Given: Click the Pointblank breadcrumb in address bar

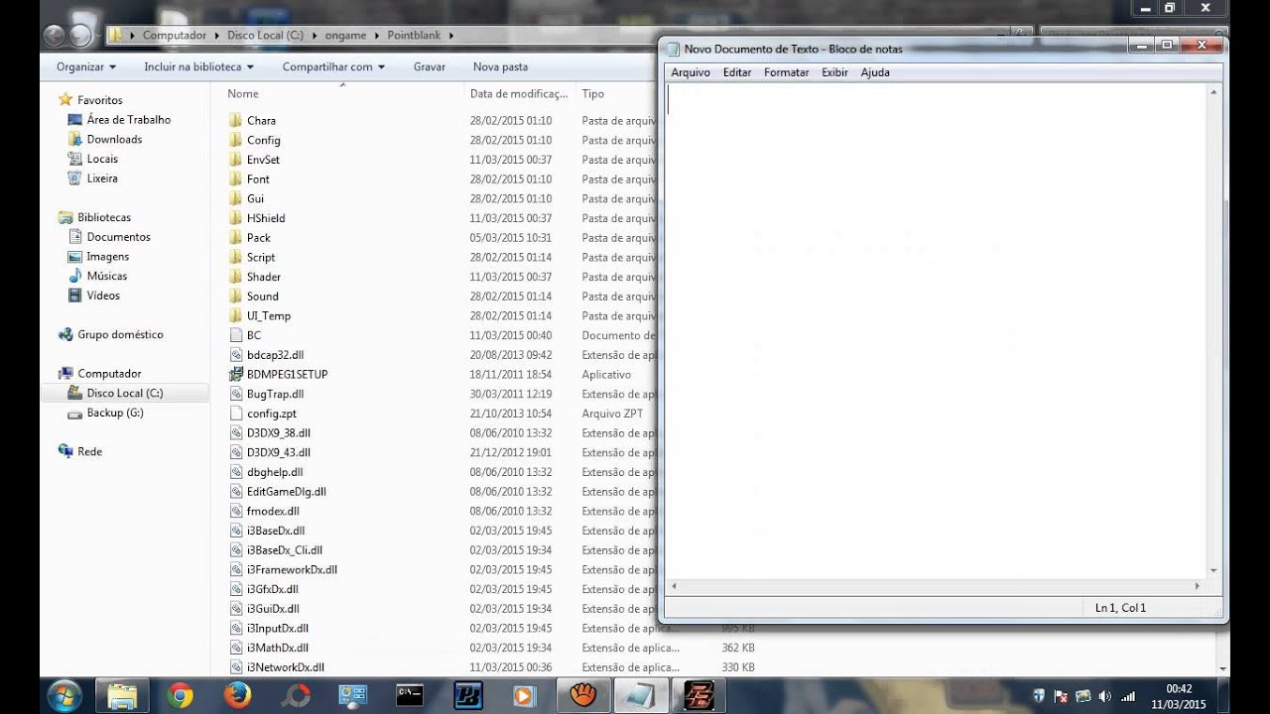Looking at the screenshot, I should [x=415, y=36].
